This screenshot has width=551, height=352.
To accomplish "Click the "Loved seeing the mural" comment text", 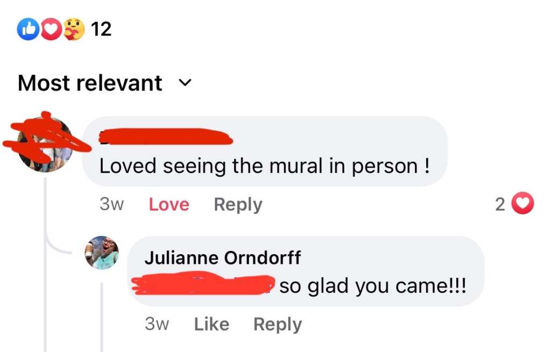I will 264,166.
